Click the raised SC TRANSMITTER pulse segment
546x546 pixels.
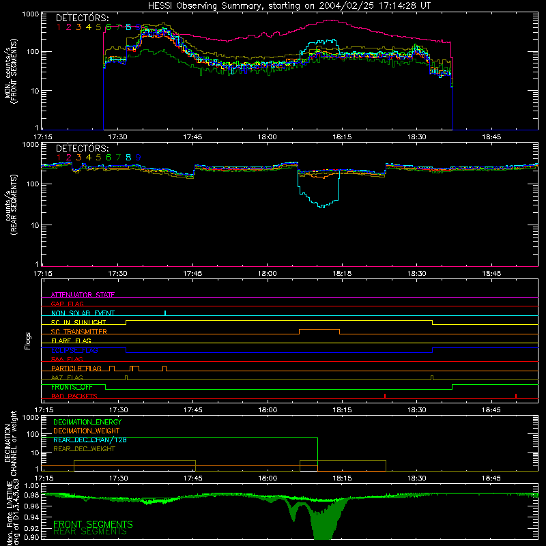click(x=319, y=330)
